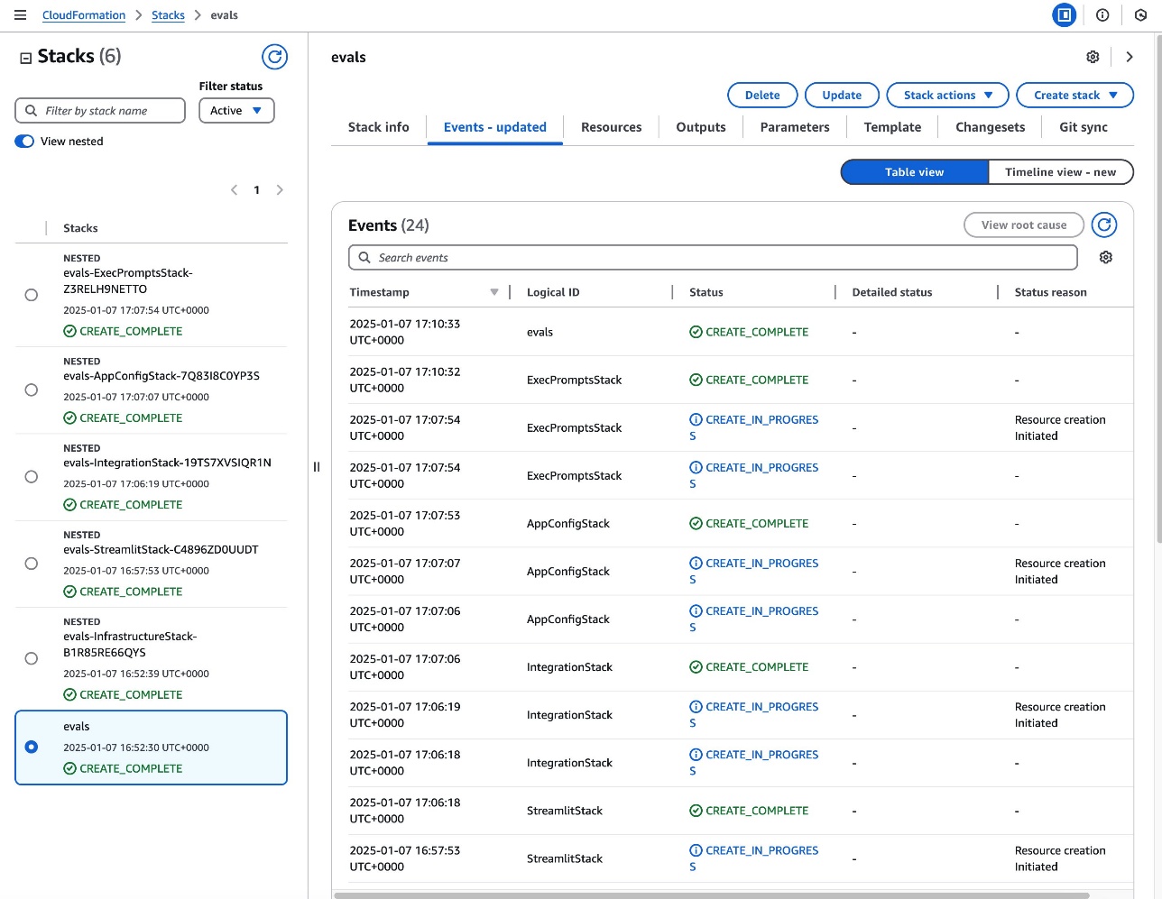Sort events by the Timestamp arrow
The image size is (1162, 899).
coord(494,292)
